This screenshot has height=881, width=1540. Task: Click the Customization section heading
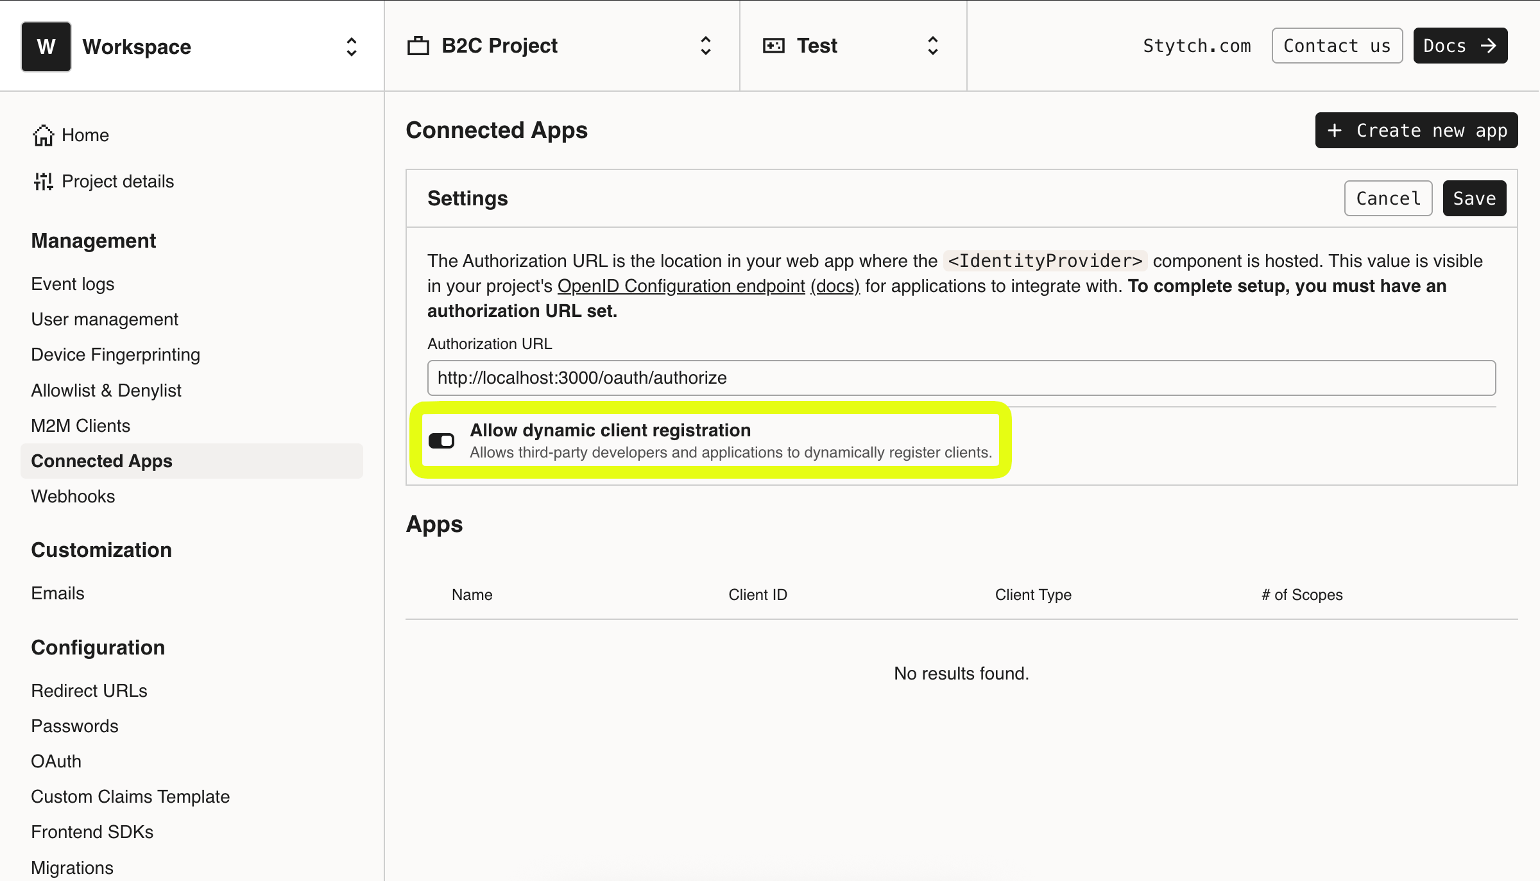tap(101, 550)
